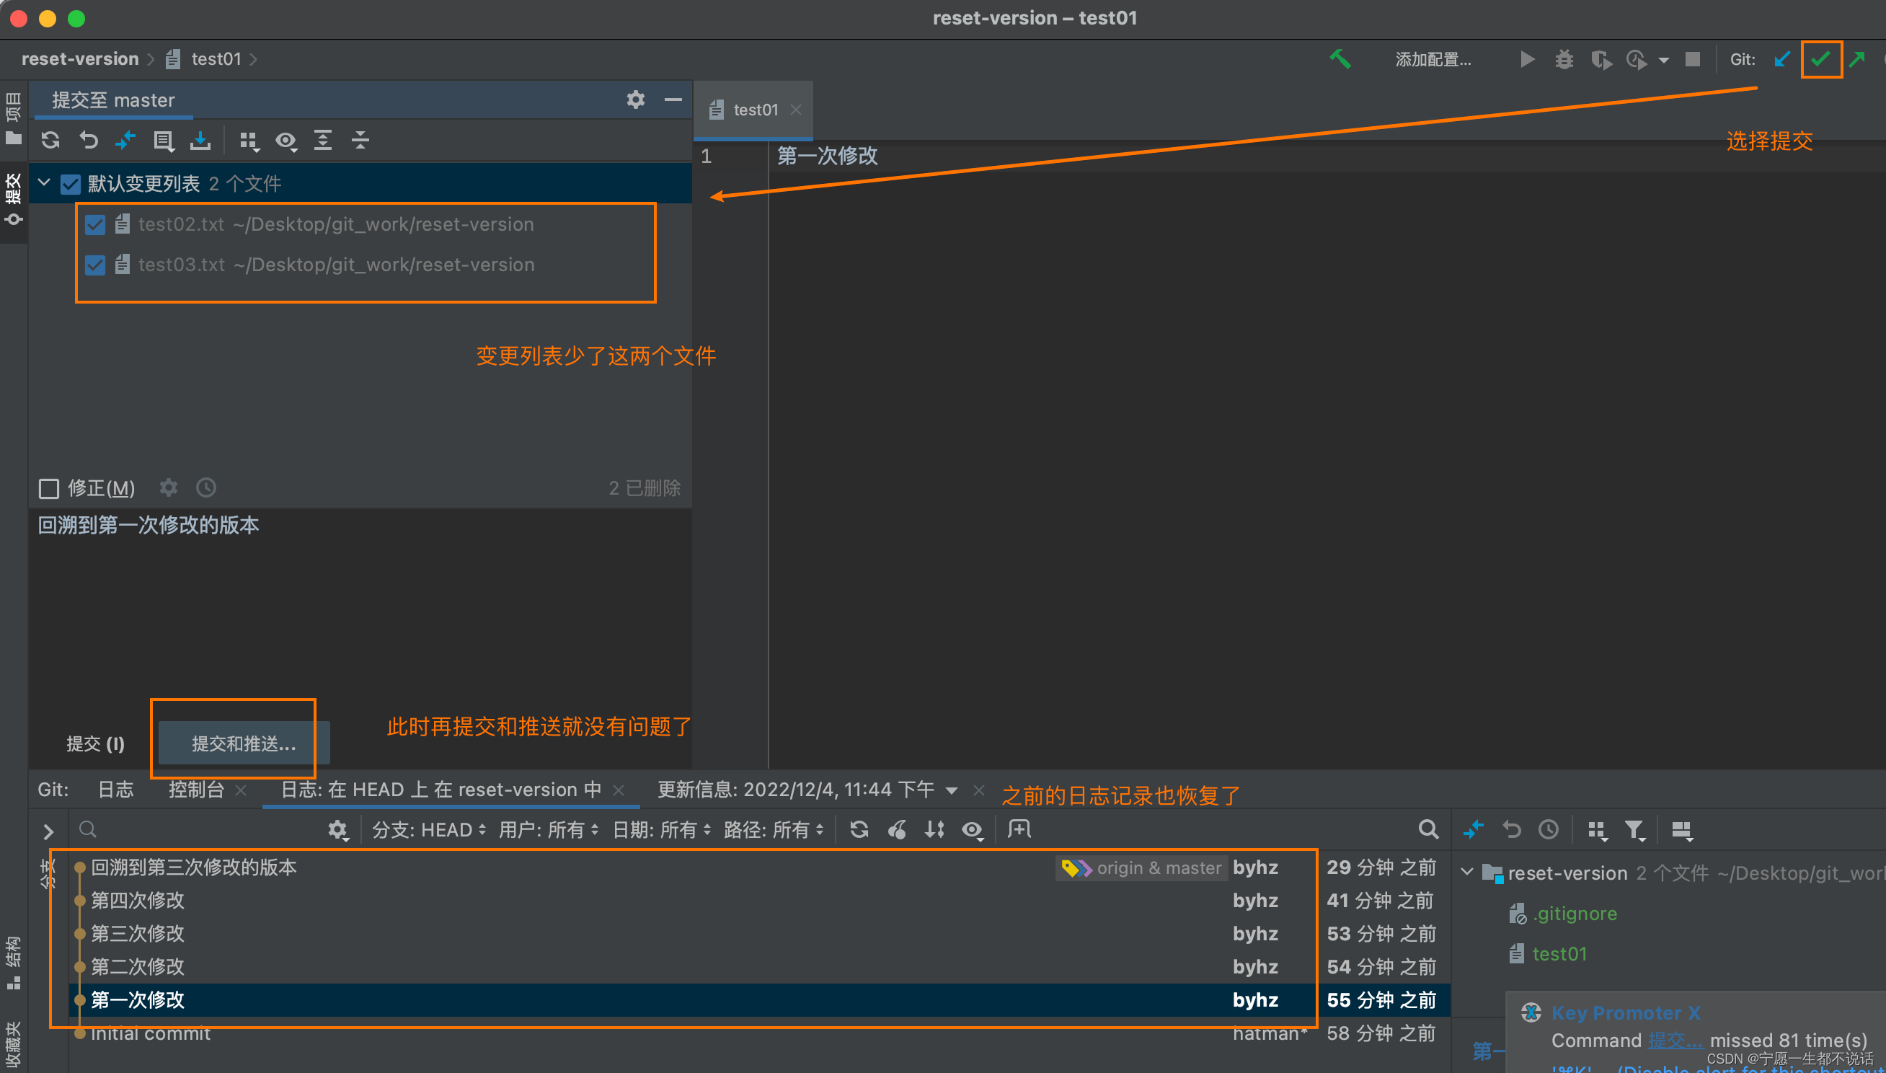Refresh the Git log

[x=859, y=829]
